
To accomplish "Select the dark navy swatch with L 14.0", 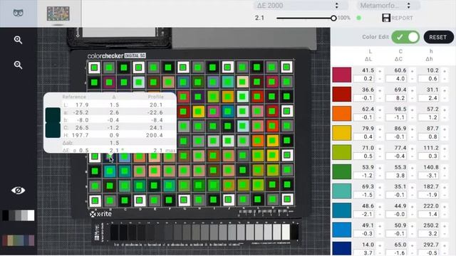I will coord(342,249).
